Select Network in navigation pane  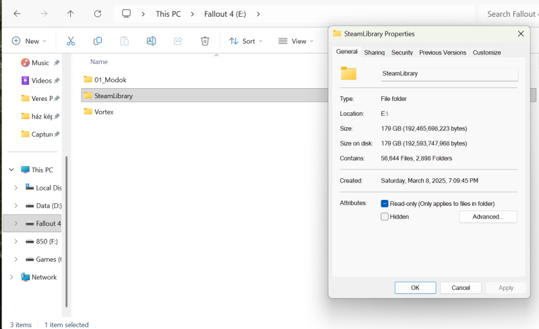(38, 277)
